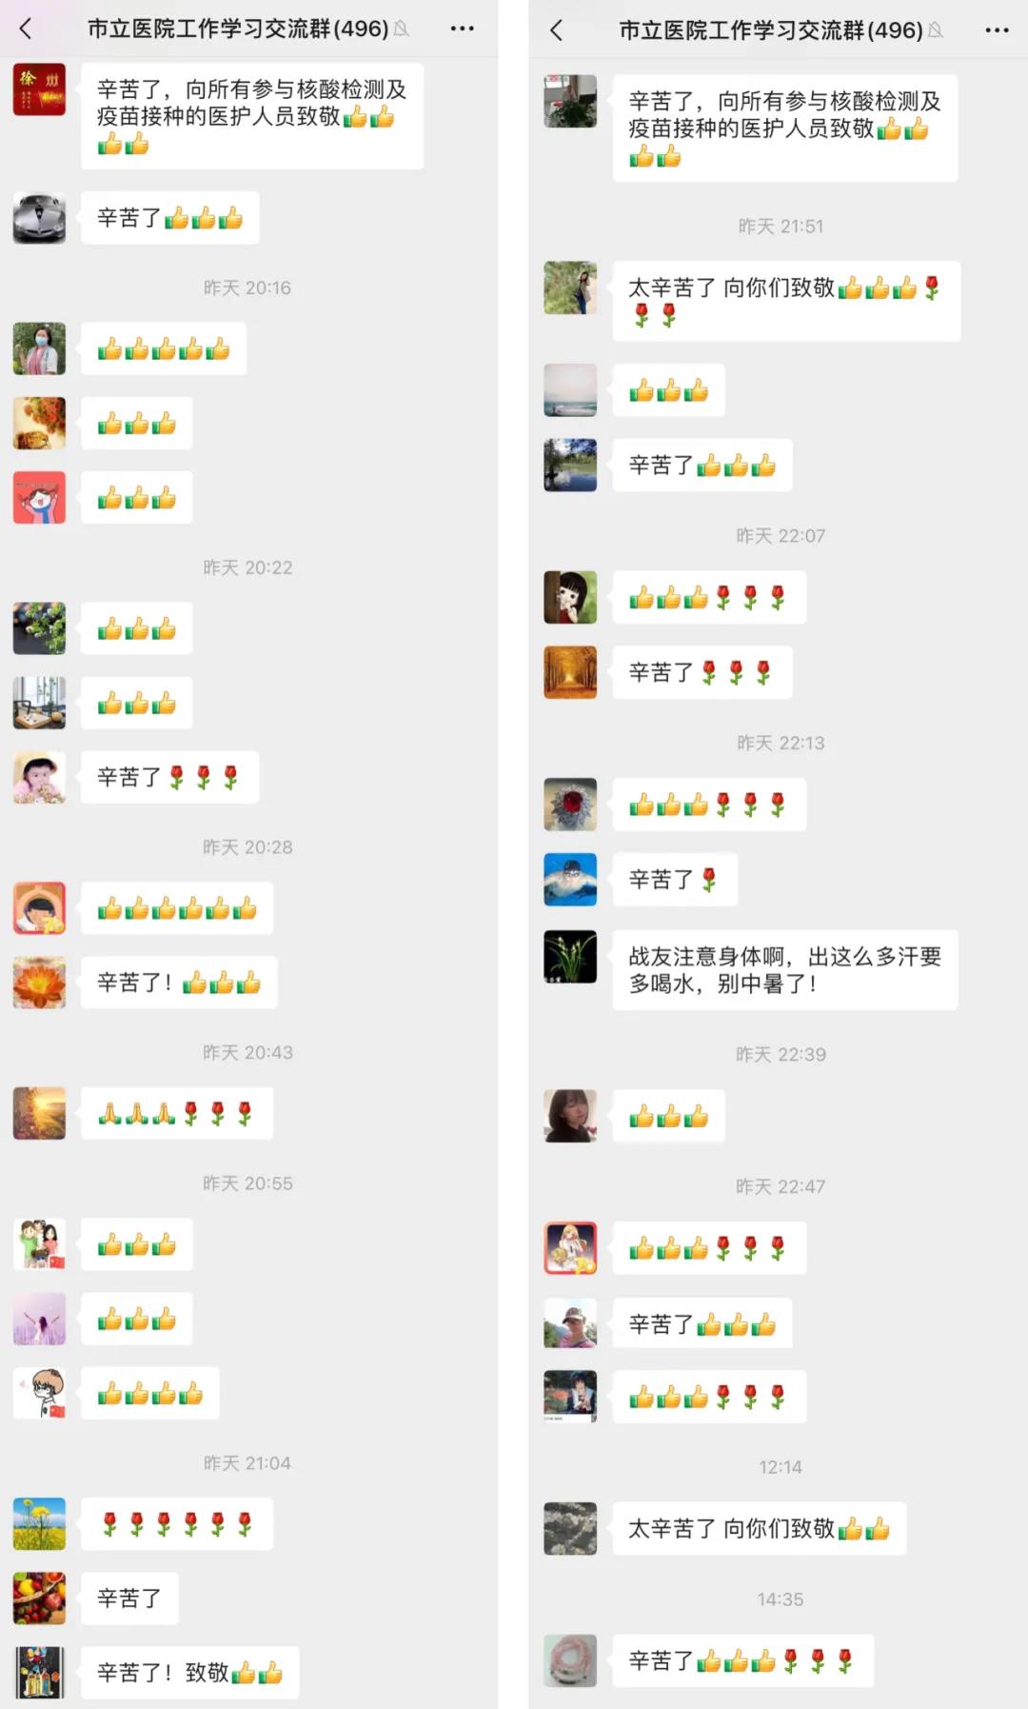Select the message 战友注意身体啊

[x=785, y=969]
